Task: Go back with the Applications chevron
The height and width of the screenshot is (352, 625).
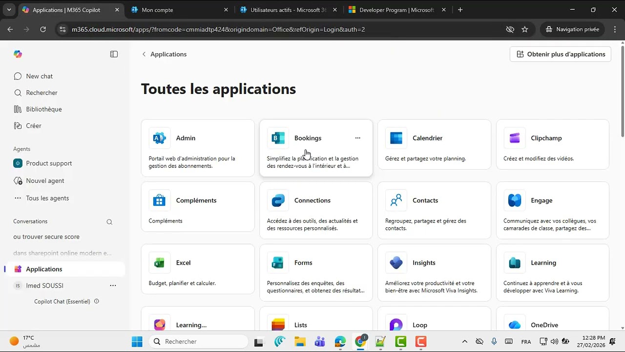Action: pyautogui.click(x=144, y=54)
